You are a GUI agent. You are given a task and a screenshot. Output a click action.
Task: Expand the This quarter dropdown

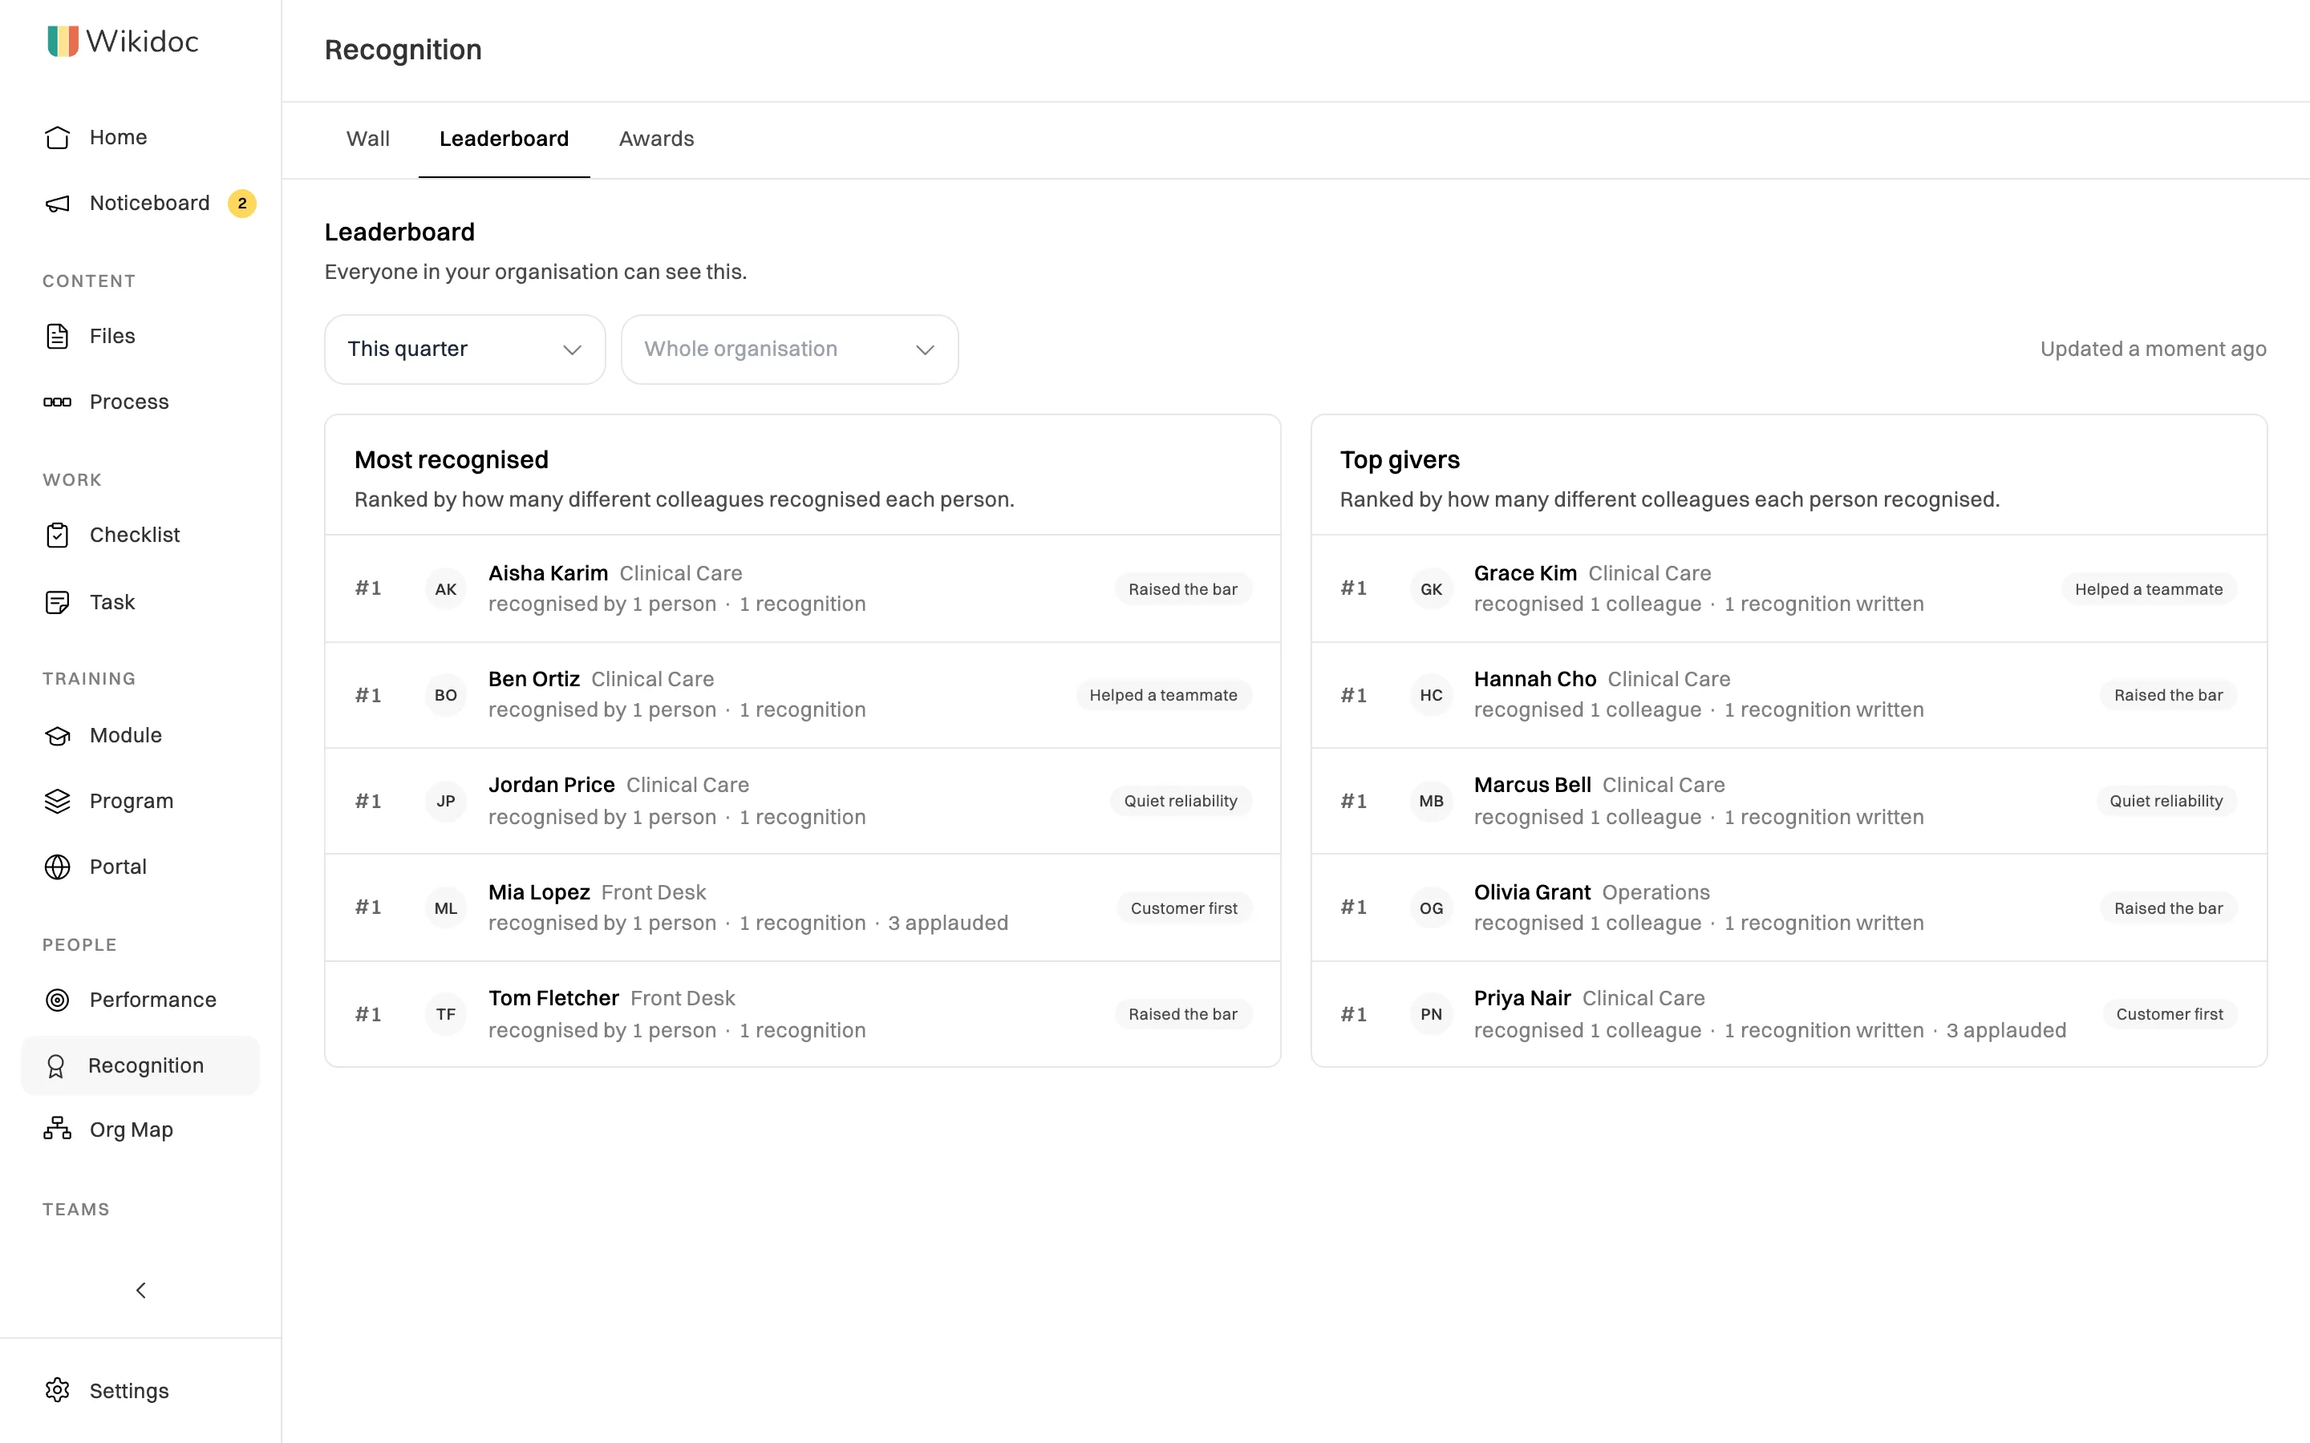[465, 350]
